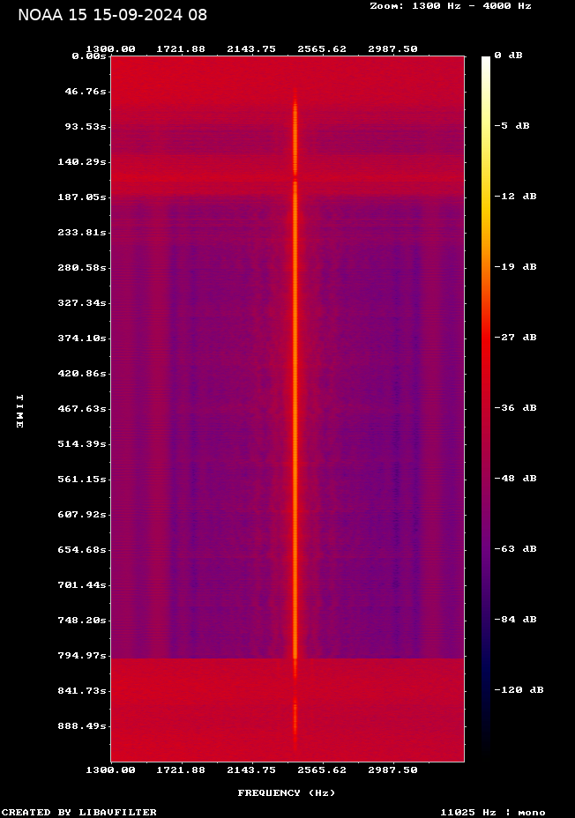This screenshot has width=575, height=818.
Task: Click the bottom 2143.75 frequency tick label
Action: (251, 770)
